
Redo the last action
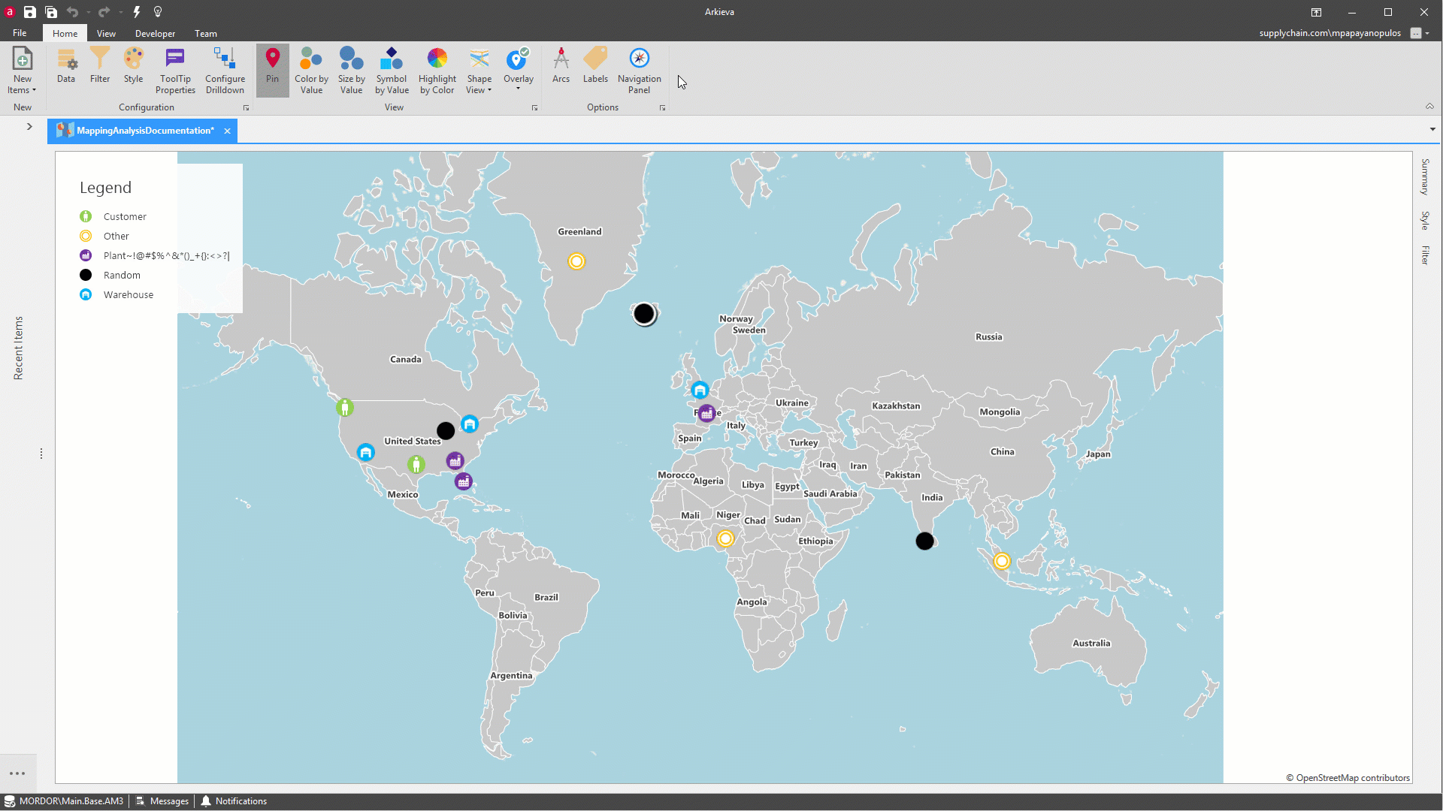104,12
